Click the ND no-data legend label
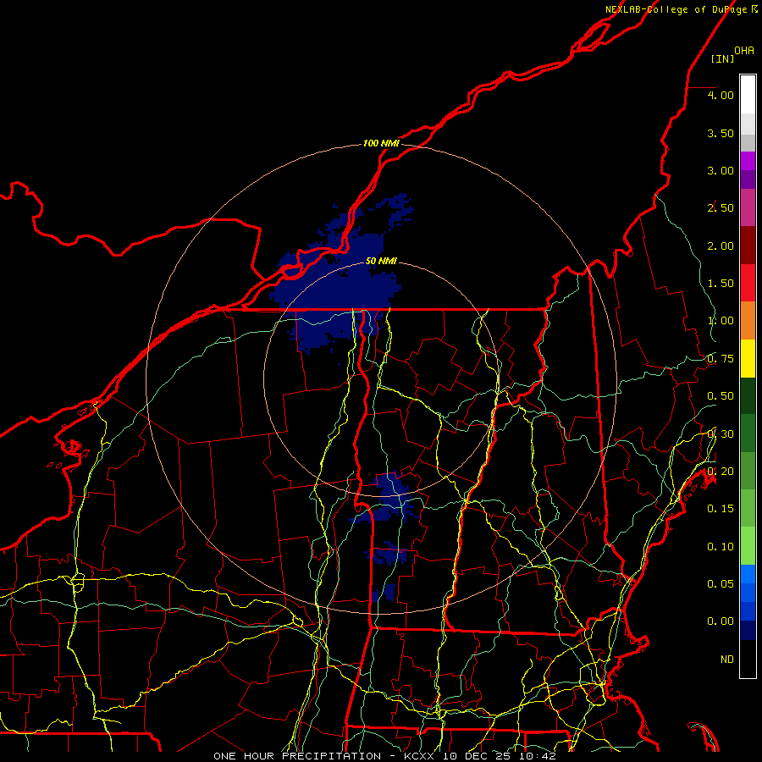This screenshot has height=762, width=762. point(727,660)
